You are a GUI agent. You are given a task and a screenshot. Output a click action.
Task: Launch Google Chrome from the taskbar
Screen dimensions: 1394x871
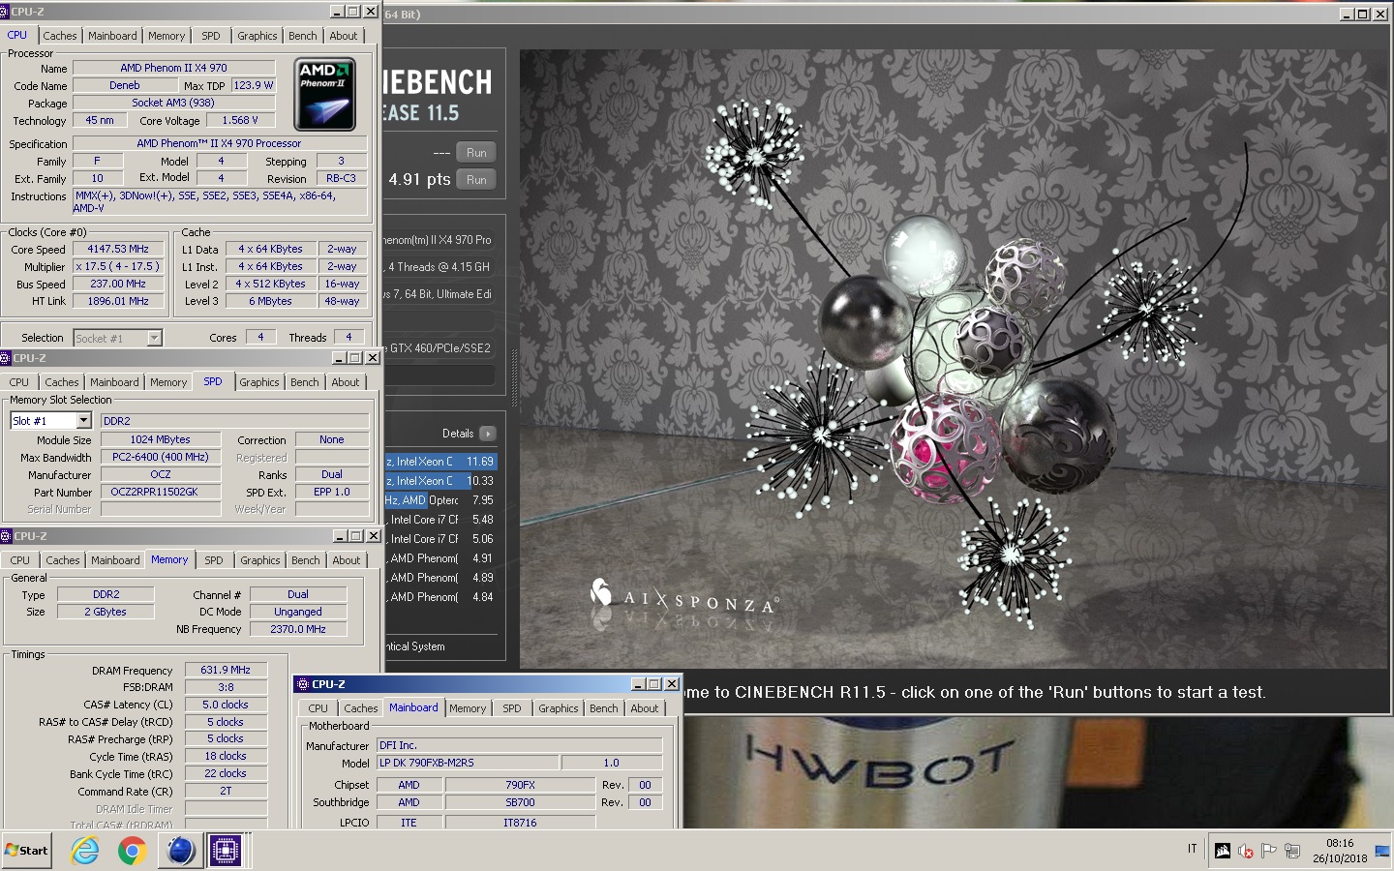pyautogui.click(x=132, y=851)
